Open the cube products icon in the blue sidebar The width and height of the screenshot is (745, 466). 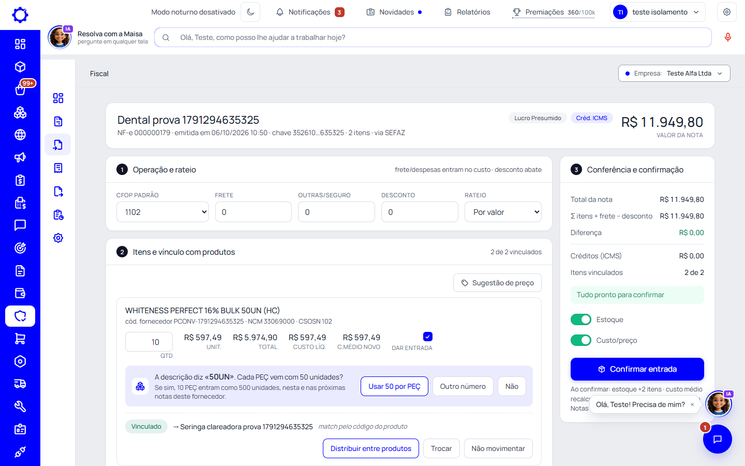tap(20, 67)
